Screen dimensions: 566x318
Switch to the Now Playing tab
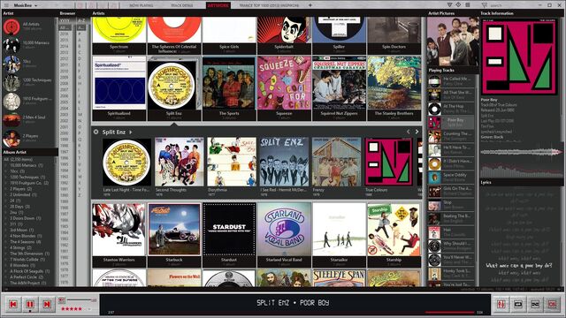(141, 5)
